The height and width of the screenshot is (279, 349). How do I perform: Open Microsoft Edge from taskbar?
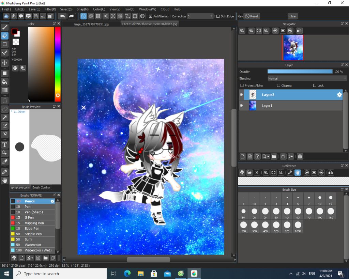[127, 274]
